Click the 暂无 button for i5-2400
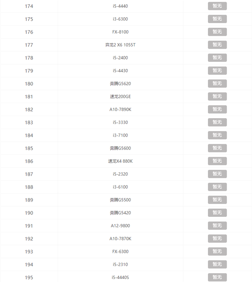This screenshot has width=252, height=282. [217, 58]
